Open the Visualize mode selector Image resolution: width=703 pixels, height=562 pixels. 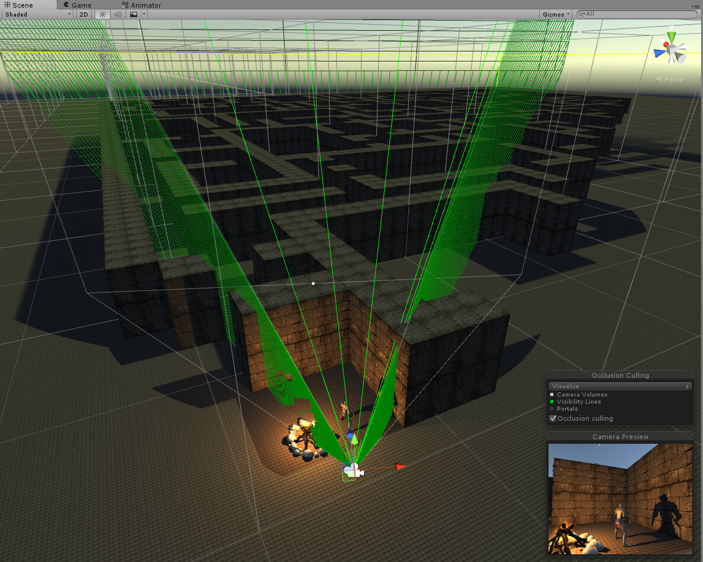pyautogui.click(x=620, y=386)
